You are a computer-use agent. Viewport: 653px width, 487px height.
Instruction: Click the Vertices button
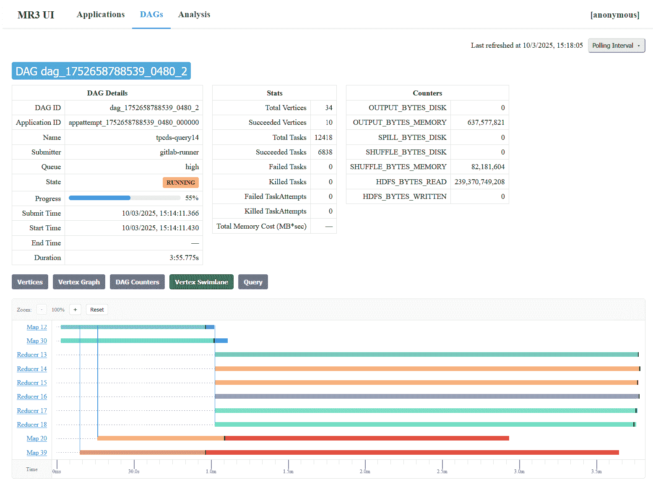tap(30, 282)
